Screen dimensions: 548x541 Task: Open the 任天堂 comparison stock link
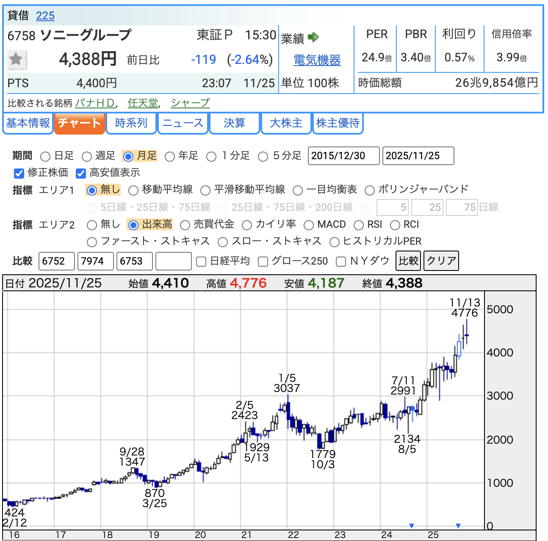pyautogui.click(x=143, y=103)
